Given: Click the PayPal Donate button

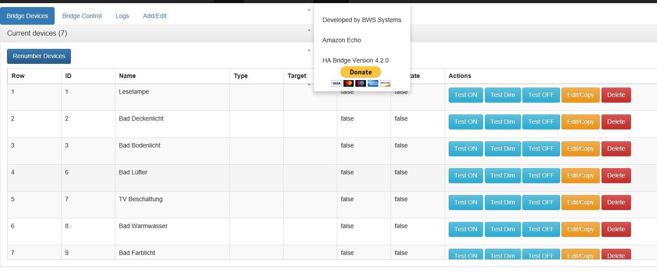Looking at the screenshot, I should pyautogui.click(x=361, y=72).
